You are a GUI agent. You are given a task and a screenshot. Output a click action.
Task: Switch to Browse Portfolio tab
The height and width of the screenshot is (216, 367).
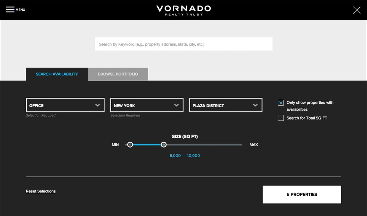tap(118, 74)
